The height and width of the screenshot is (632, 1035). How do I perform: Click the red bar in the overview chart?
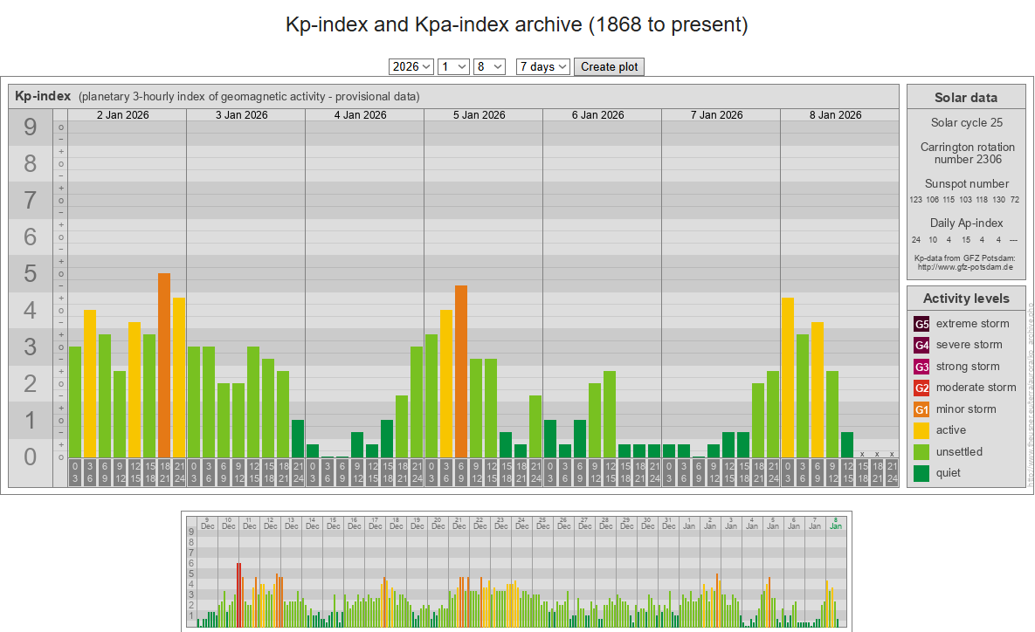(x=238, y=595)
